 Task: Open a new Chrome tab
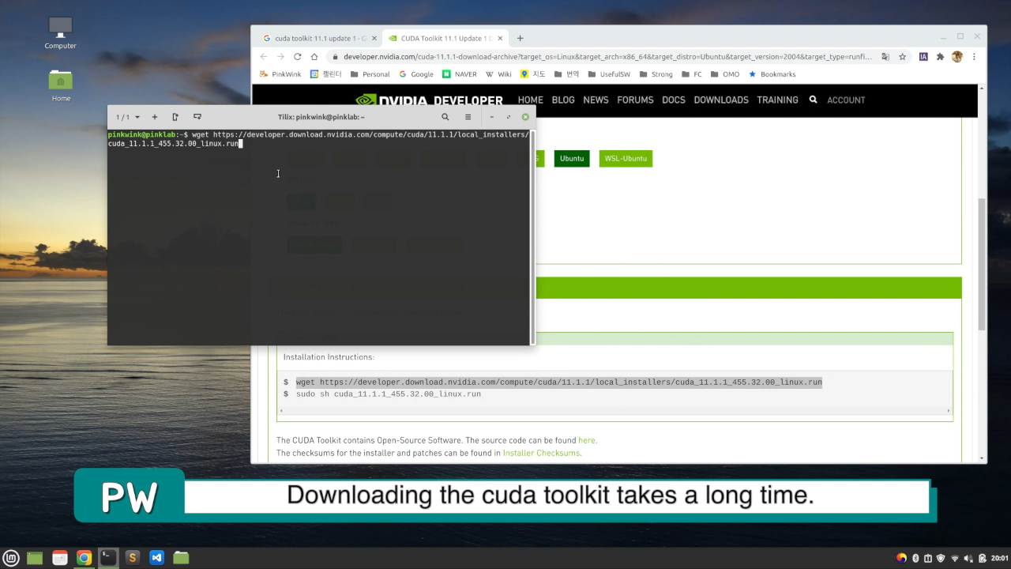pyautogui.click(x=520, y=38)
